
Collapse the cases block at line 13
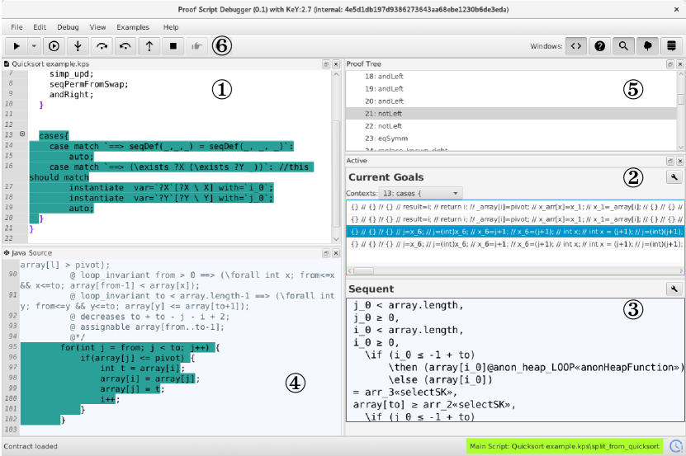tap(22, 134)
